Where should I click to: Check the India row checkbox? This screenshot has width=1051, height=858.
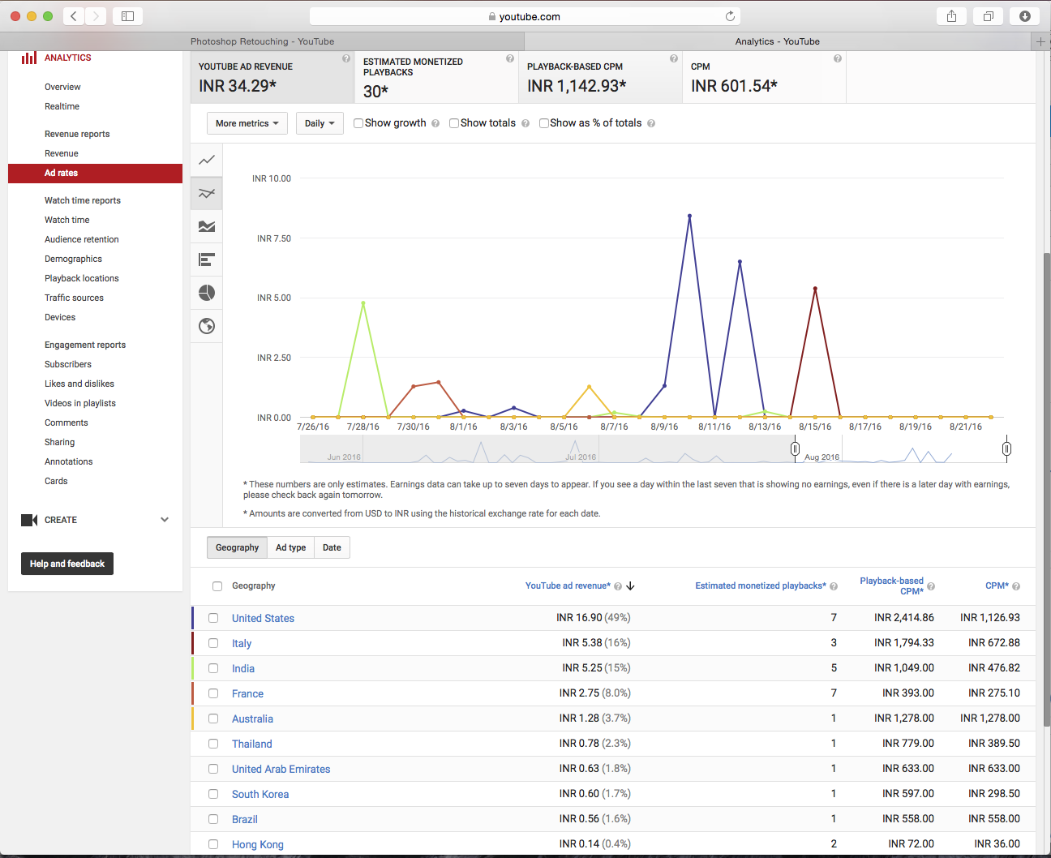(213, 668)
